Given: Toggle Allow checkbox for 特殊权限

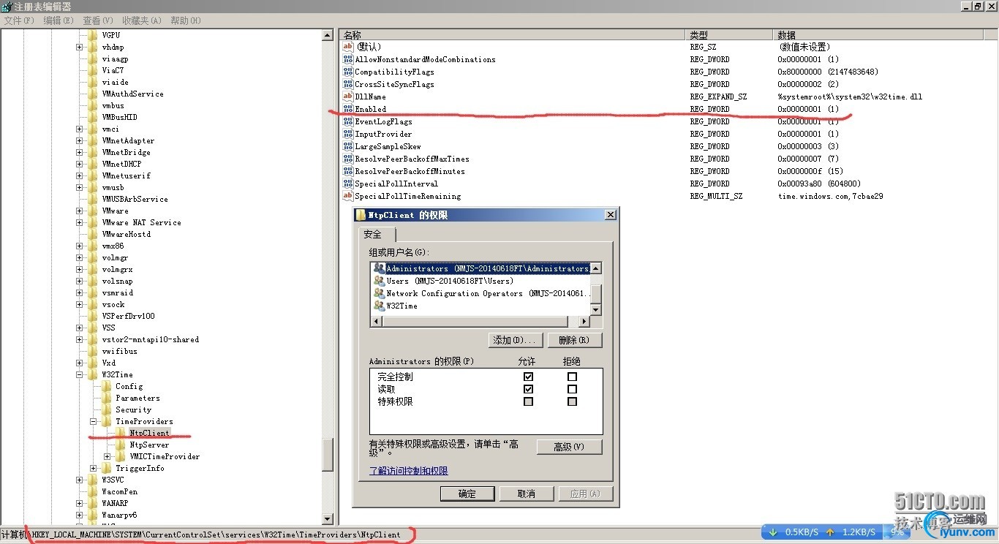Looking at the screenshot, I should tap(528, 401).
